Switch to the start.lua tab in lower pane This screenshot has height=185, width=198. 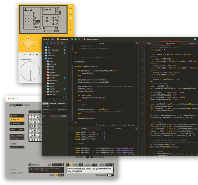coord(84,129)
